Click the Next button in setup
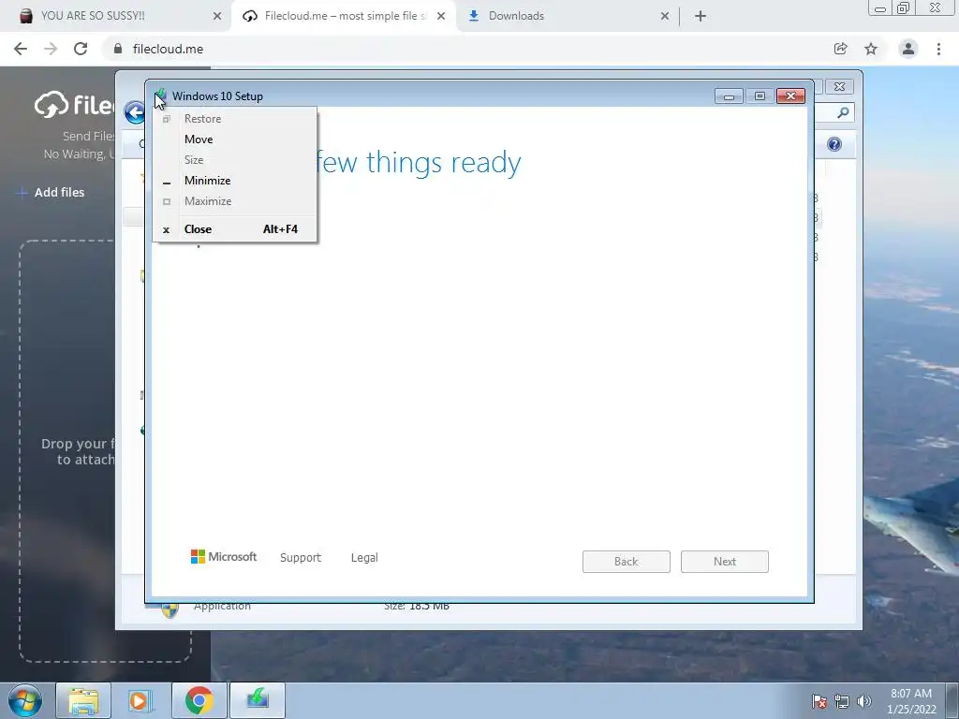The width and height of the screenshot is (959, 719). point(725,562)
